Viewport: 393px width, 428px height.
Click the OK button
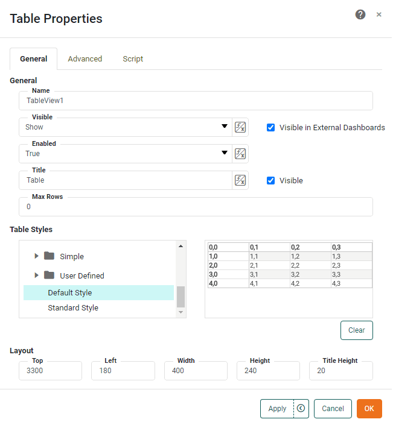coord(370,409)
